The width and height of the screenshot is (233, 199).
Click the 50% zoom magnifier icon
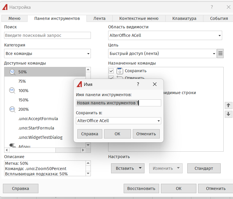tap(12, 72)
